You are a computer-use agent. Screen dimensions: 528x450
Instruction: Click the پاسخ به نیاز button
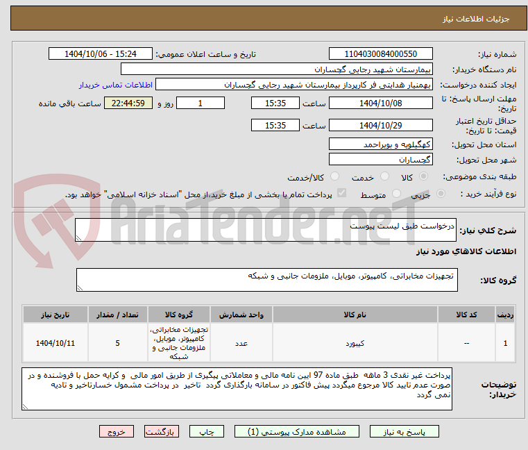404,431
